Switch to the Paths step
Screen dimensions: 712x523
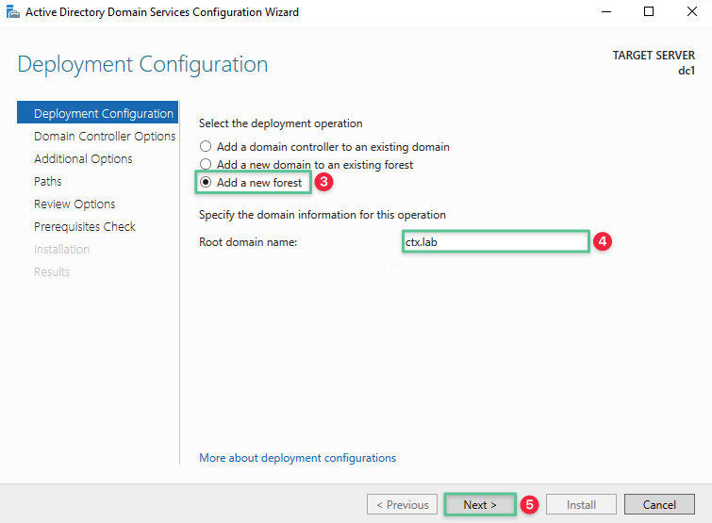click(48, 182)
